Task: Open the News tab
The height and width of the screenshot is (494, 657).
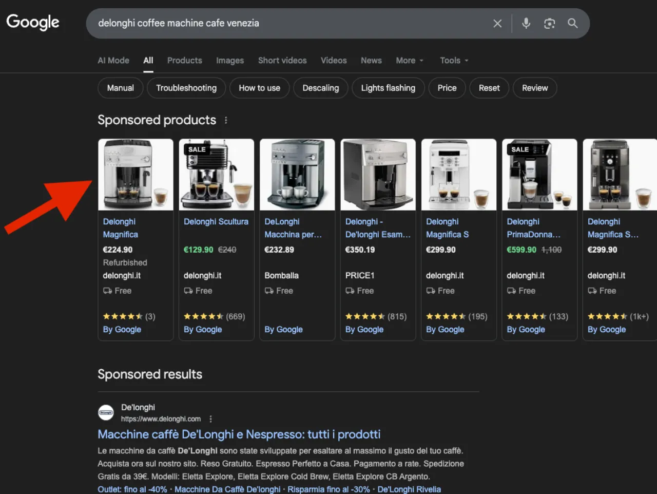Action: (371, 61)
